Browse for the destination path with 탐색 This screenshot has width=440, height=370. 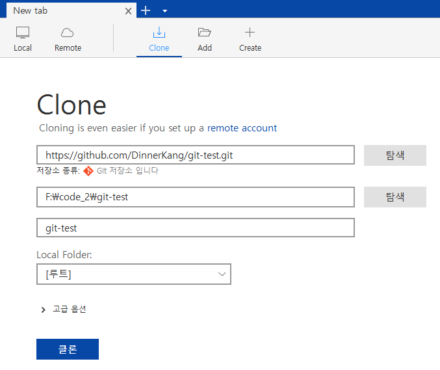(x=395, y=197)
